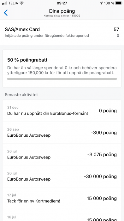Open the 26 sep EuroBonus Autosweep entry

coord(62,133)
